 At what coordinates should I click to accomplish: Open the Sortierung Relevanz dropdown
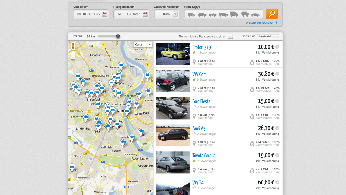click(x=268, y=36)
